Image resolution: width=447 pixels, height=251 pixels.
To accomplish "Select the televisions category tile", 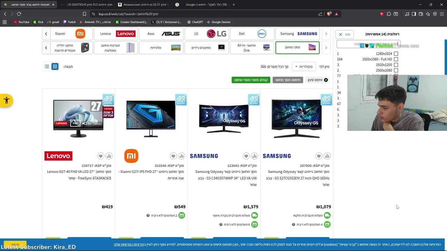I will [x=161, y=47].
